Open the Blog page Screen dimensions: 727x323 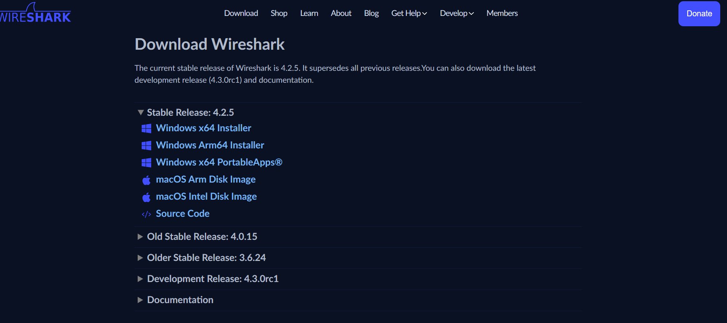tap(371, 13)
